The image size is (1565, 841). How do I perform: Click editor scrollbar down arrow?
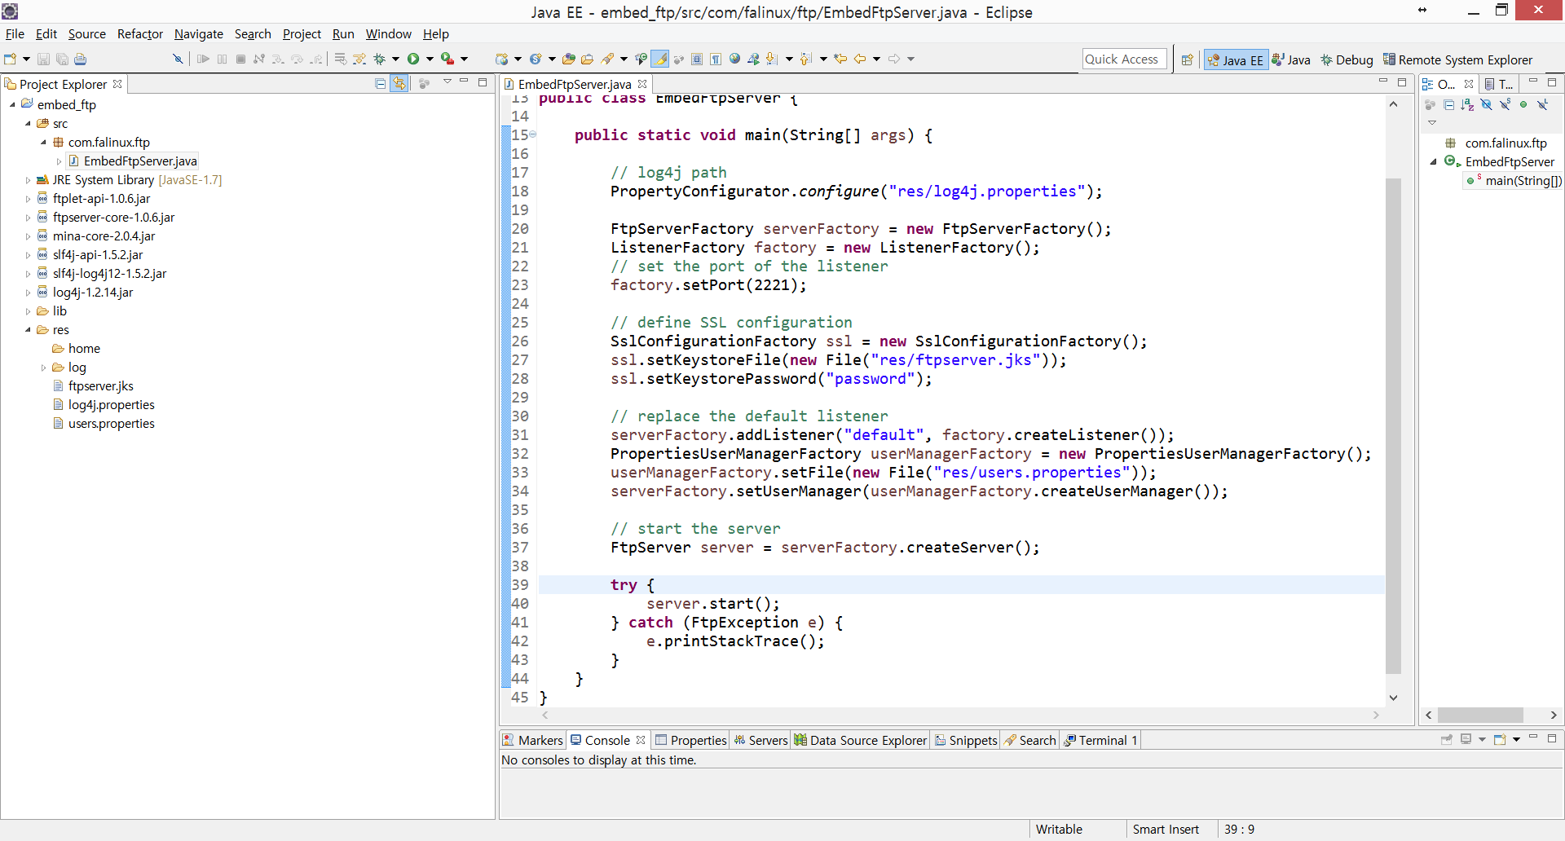point(1393,698)
